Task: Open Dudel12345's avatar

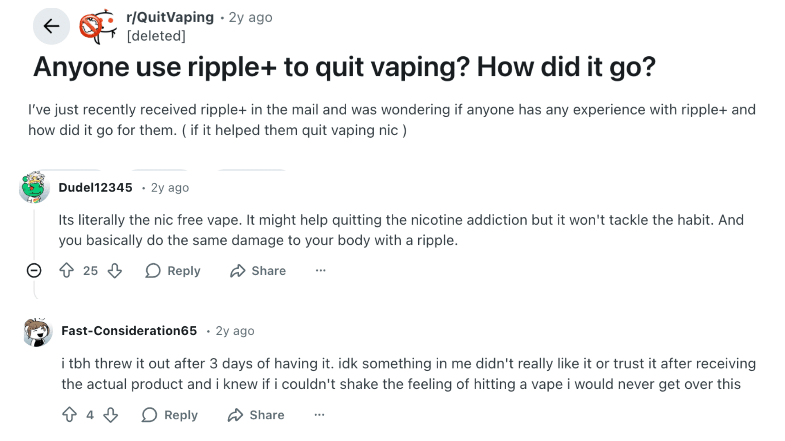Action: [36, 190]
